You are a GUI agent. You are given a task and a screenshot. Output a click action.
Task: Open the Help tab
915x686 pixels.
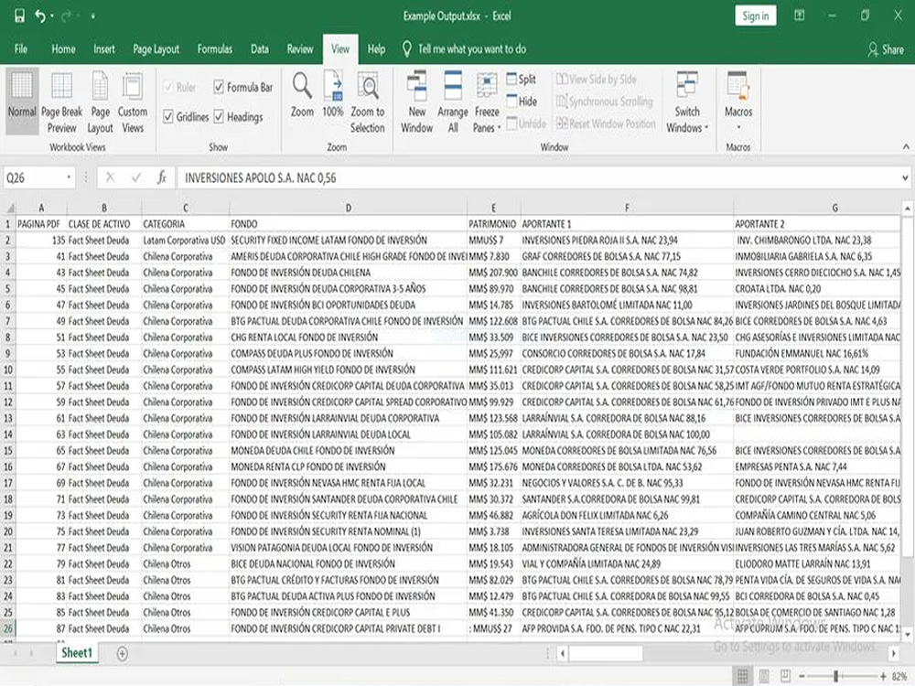pos(376,49)
